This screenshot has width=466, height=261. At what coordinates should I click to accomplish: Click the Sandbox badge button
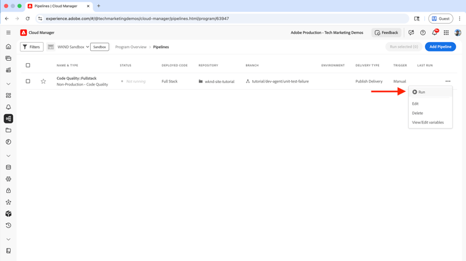[x=99, y=47]
